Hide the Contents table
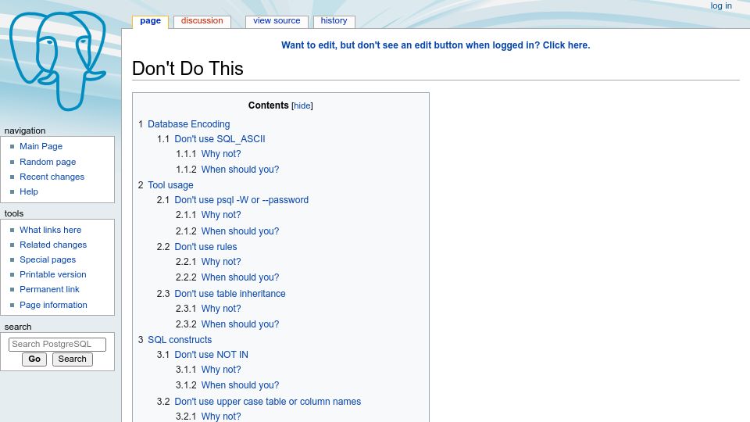Viewport: 750px width, 422px height. click(x=302, y=105)
